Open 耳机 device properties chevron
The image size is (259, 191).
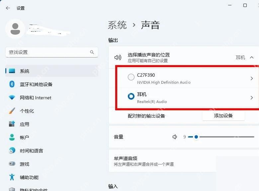tap(252, 98)
